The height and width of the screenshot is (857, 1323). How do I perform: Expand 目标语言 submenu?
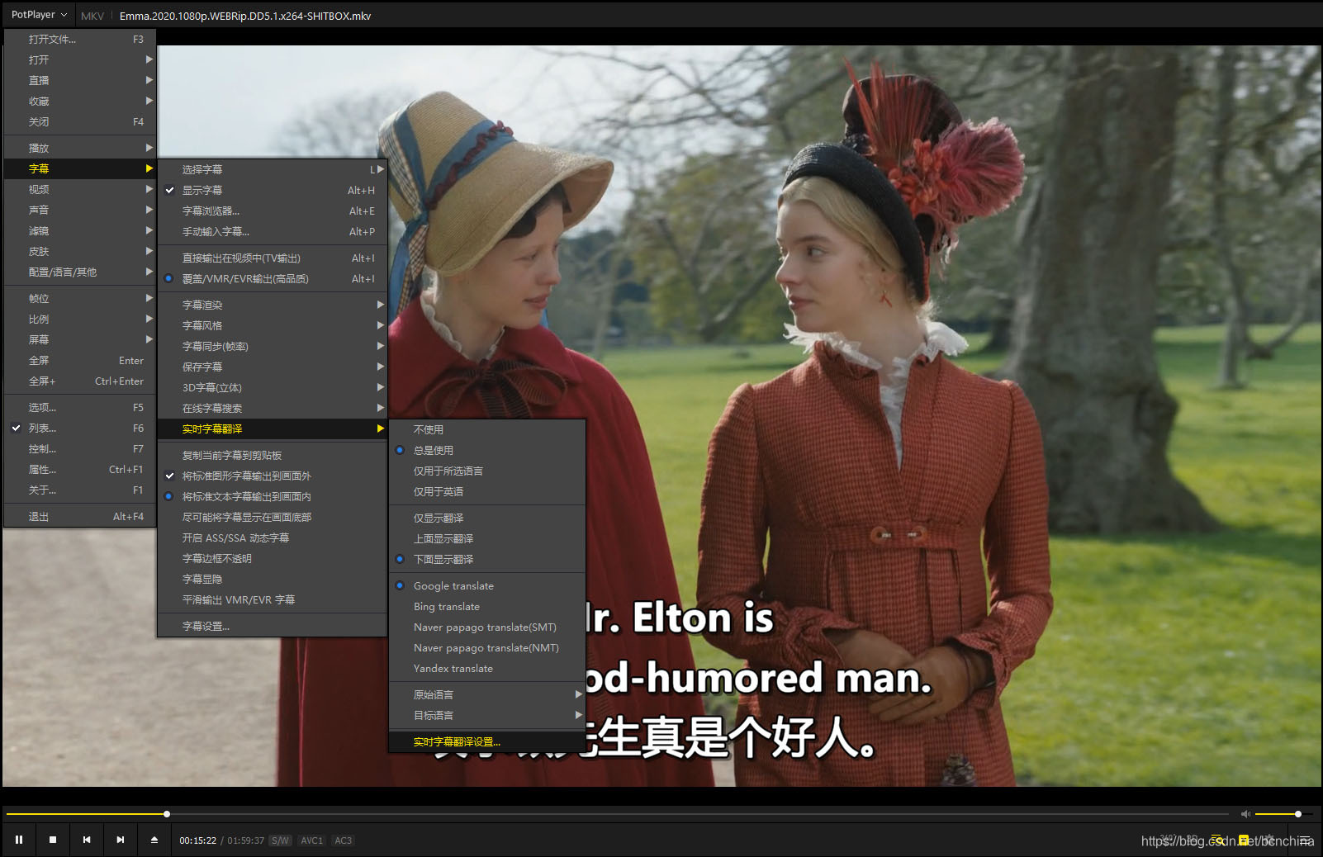[x=487, y=715]
